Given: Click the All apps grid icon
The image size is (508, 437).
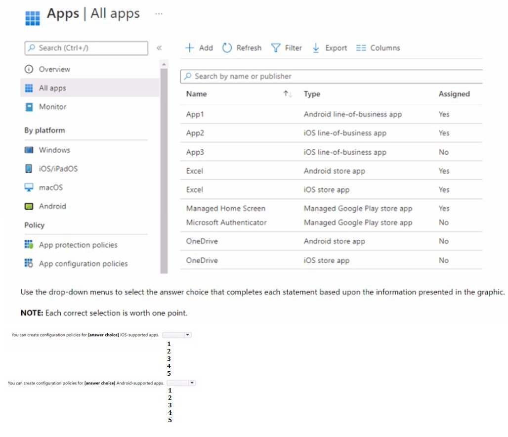Looking at the screenshot, I should 29,88.
